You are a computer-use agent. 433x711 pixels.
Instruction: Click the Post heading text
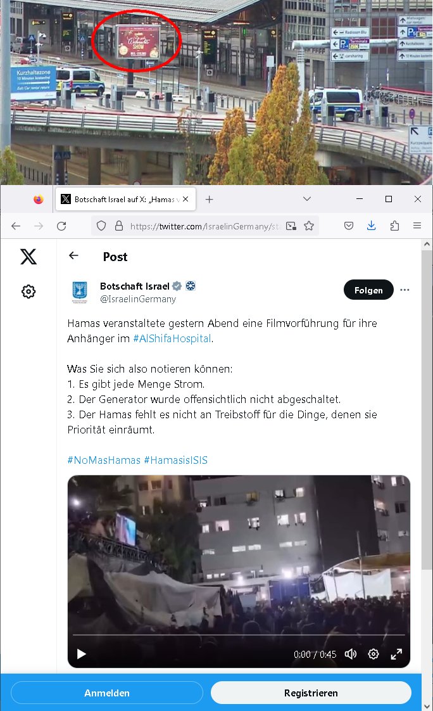[x=115, y=257]
